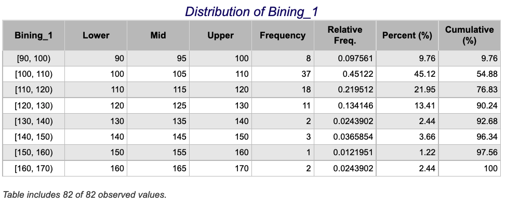The height and width of the screenshot is (204, 519).
Task: Click the table footnote about observed values
Action: (85, 195)
